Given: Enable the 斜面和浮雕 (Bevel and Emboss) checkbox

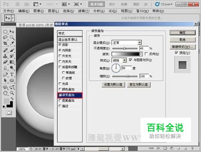Looking at the screenshot, I should pos(60,67).
